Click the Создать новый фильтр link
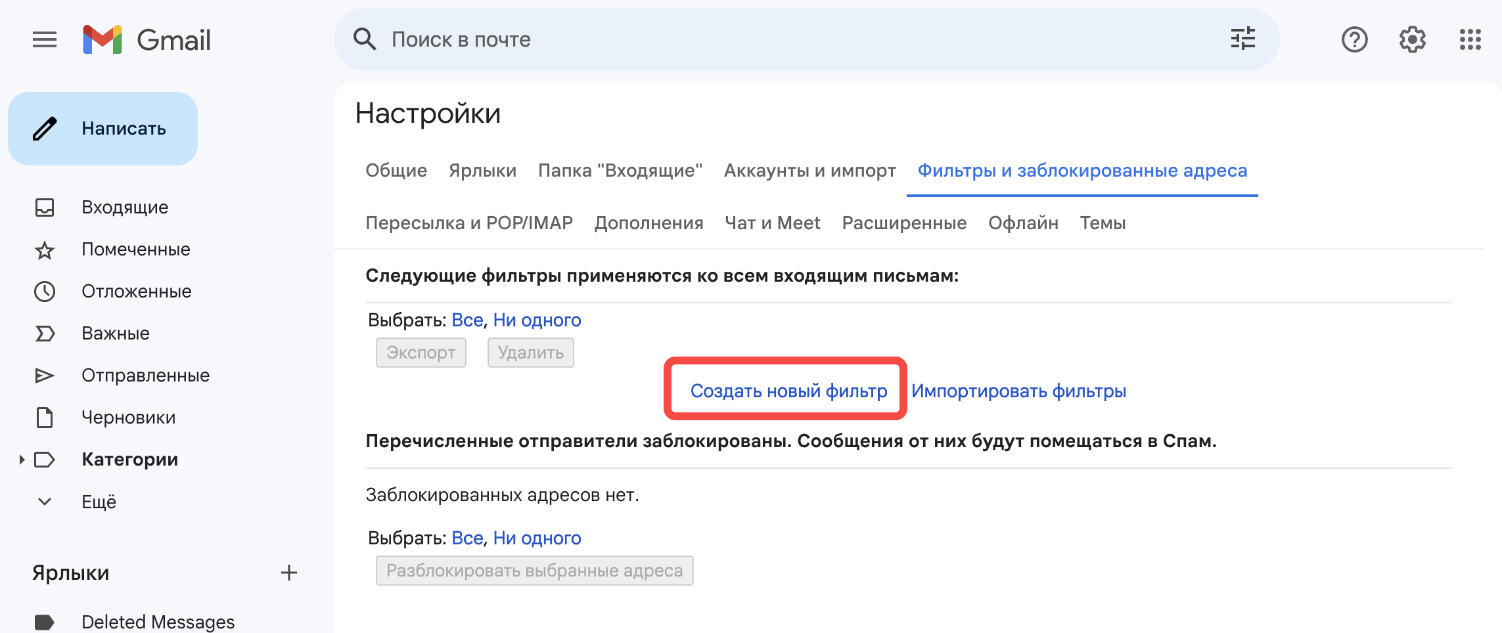The width and height of the screenshot is (1502, 633). tap(788, 391)
